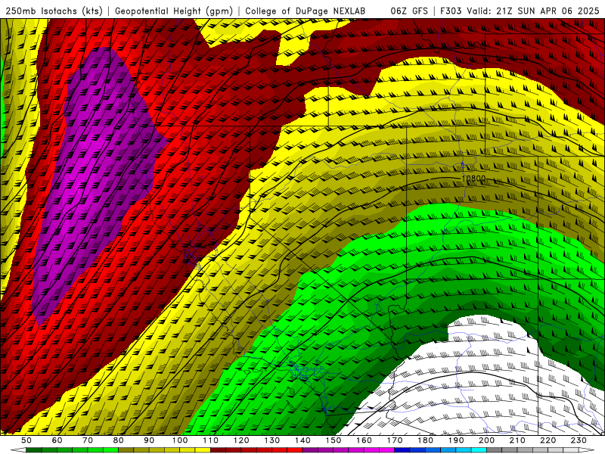The image size is (605, 454).
Task: Click the colorbar label "200"
Action: 486,440
